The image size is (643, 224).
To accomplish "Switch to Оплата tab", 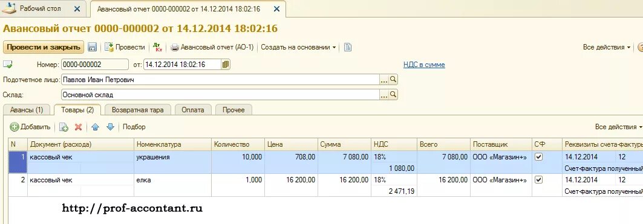I will 193,110.
